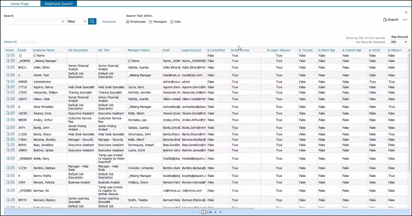Tick the Jobs search checkbox
Viewport: 412px width, 216px height.
(172, 21)
